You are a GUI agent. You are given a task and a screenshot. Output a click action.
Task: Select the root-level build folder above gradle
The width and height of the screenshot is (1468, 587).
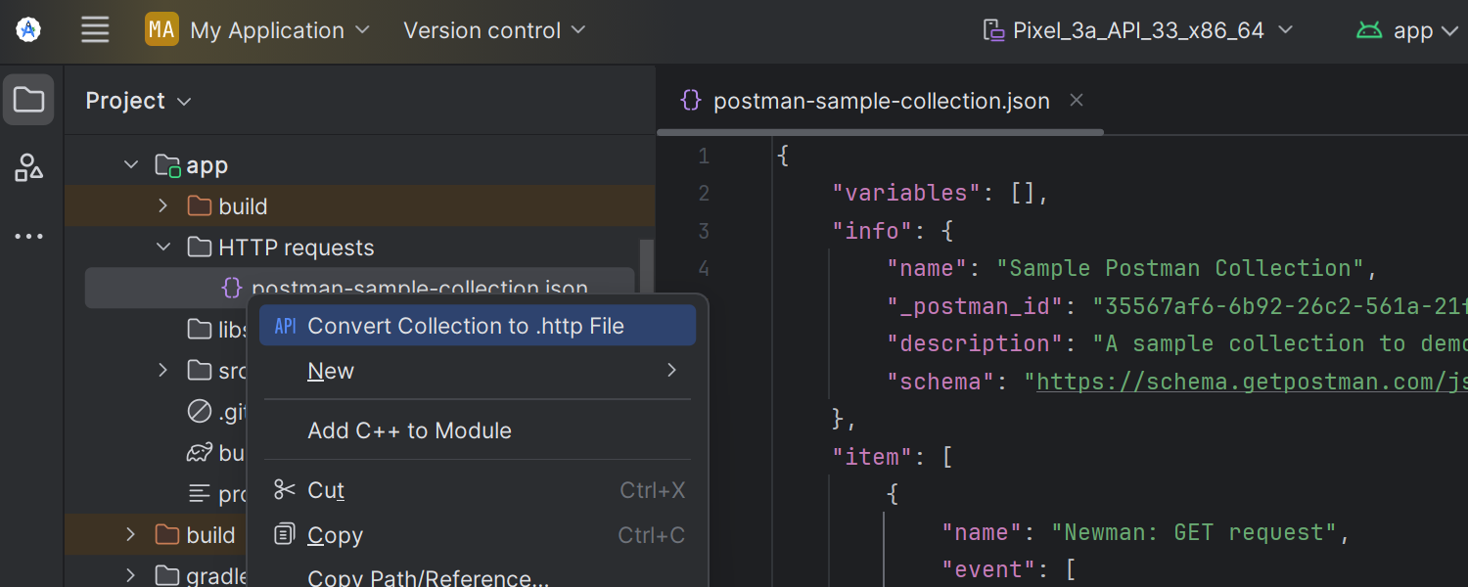point(155,535)
